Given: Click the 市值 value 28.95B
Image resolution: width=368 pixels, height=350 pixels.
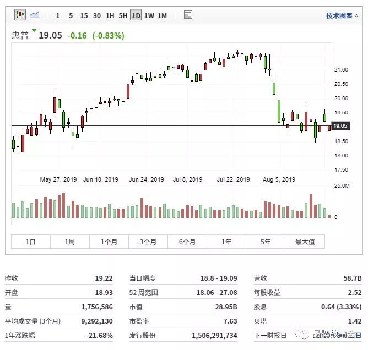Looking at the screenshot, I should (226, 307).
